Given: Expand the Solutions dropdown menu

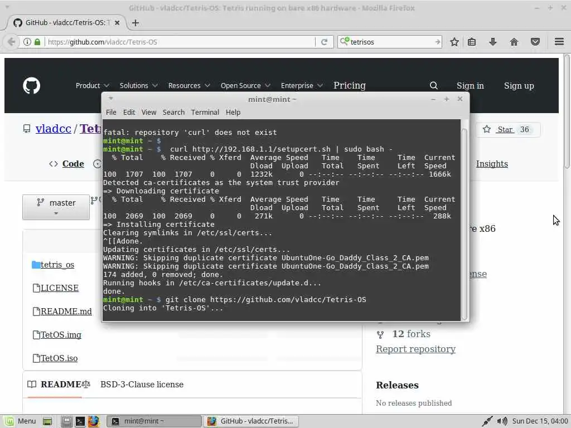Looking at the screenshot, I should (139, 85).
